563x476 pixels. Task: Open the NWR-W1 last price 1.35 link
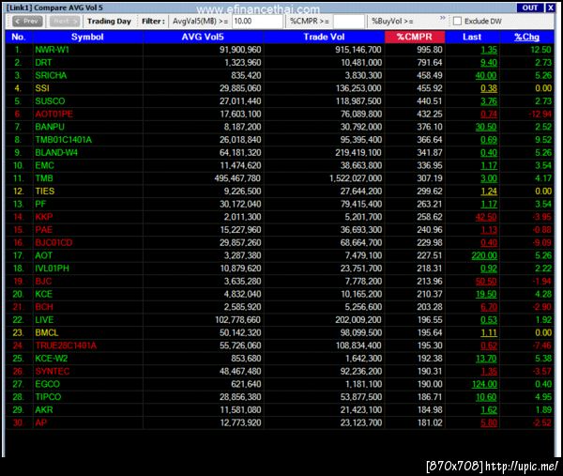point(489,50)
